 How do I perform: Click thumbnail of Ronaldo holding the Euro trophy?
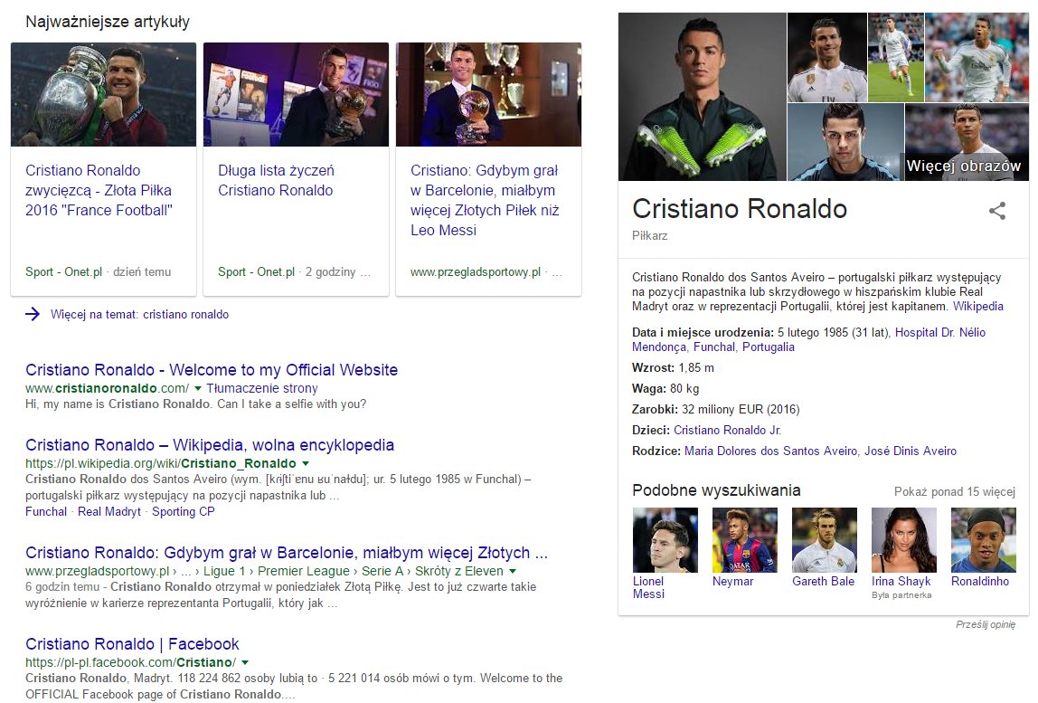(x=103, y=95)
